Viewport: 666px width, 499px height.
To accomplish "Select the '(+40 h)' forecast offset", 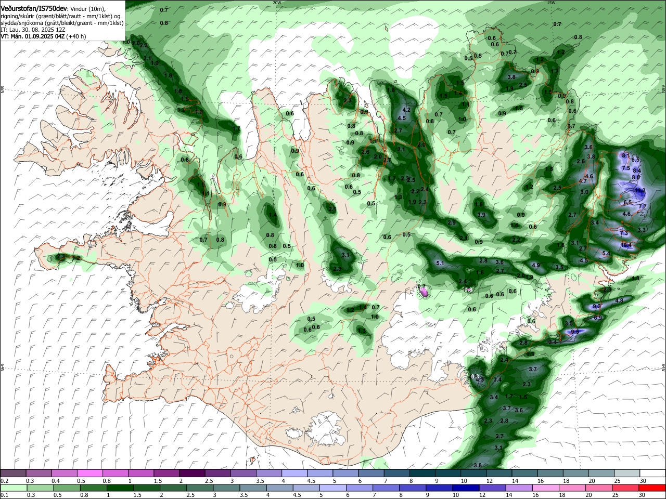I will 76,37.
